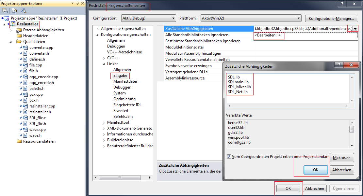Open dropdown arrow for Zusätzliche Abhängigkeiten

[x=355, y=29]
